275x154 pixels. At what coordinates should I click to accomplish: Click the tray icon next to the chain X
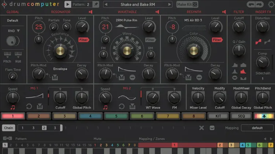tap(212, 128)
